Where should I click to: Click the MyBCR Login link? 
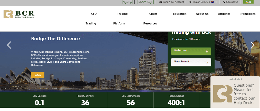click(x=146, y=2)
